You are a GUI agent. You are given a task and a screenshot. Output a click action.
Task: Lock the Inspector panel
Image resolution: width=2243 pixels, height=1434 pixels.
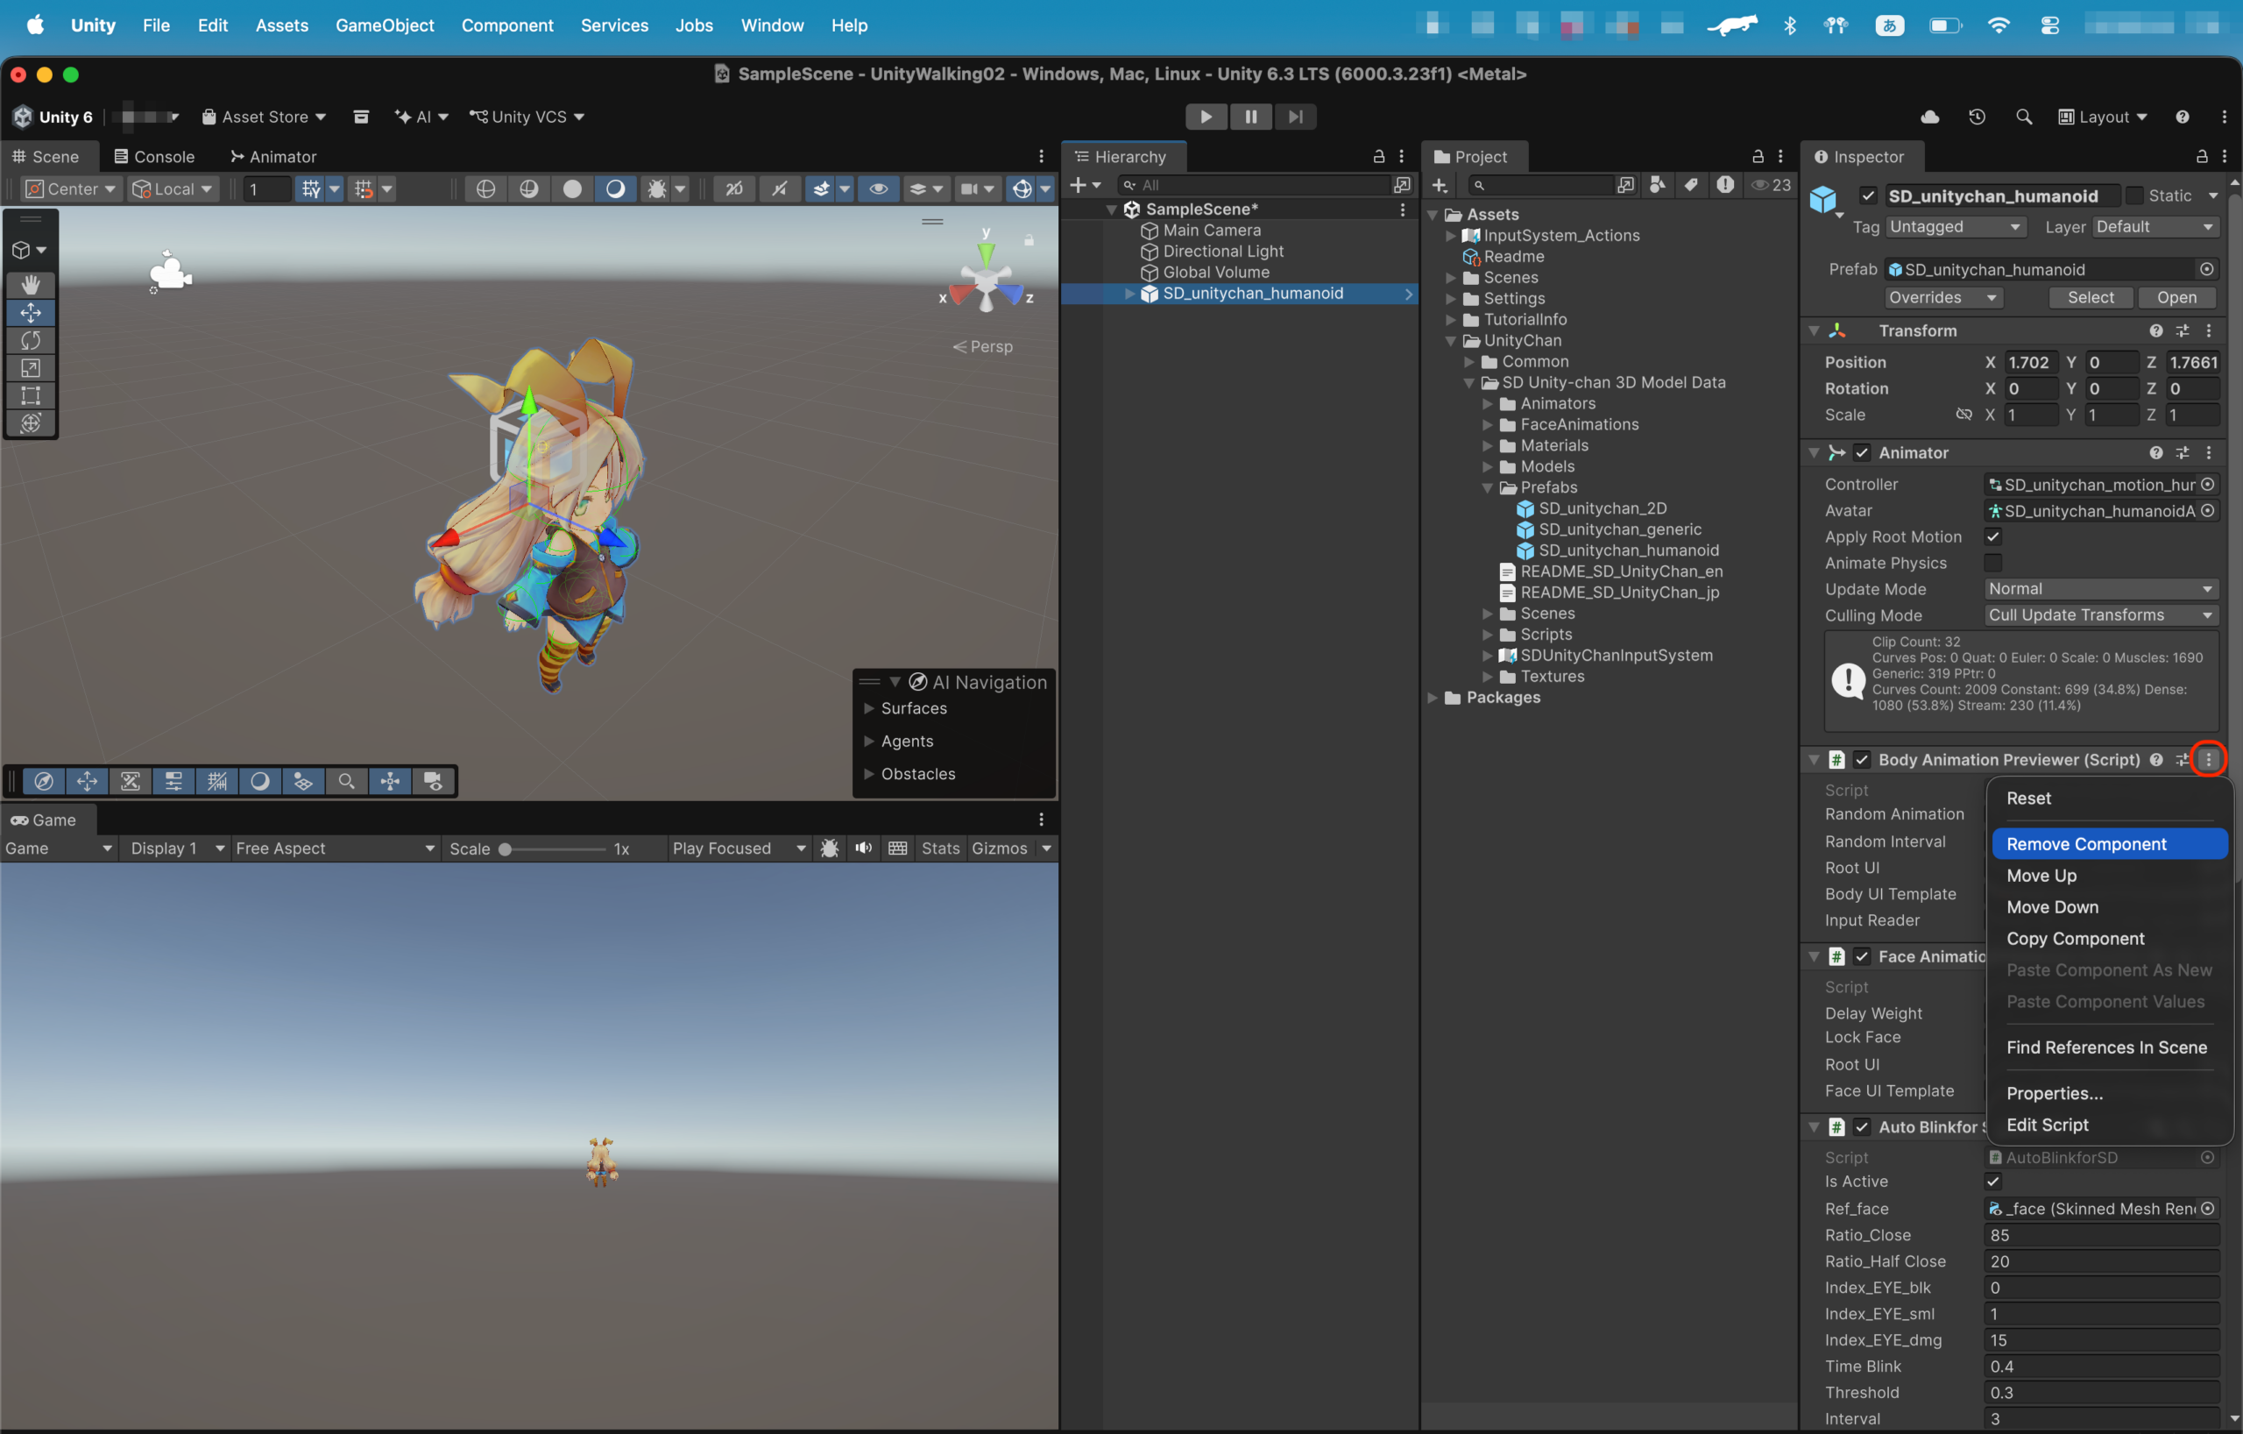[x=2202, y=157]
